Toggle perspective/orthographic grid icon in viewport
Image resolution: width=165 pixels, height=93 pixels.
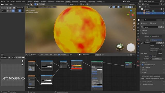point(134,30)
